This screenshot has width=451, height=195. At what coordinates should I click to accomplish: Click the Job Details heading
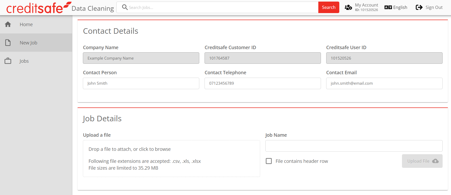point(102,119)
